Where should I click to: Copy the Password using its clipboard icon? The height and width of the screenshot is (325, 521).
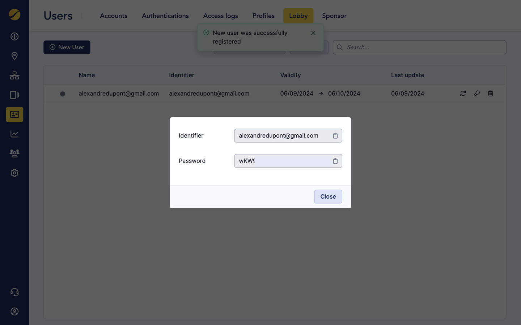click(335, 161)
